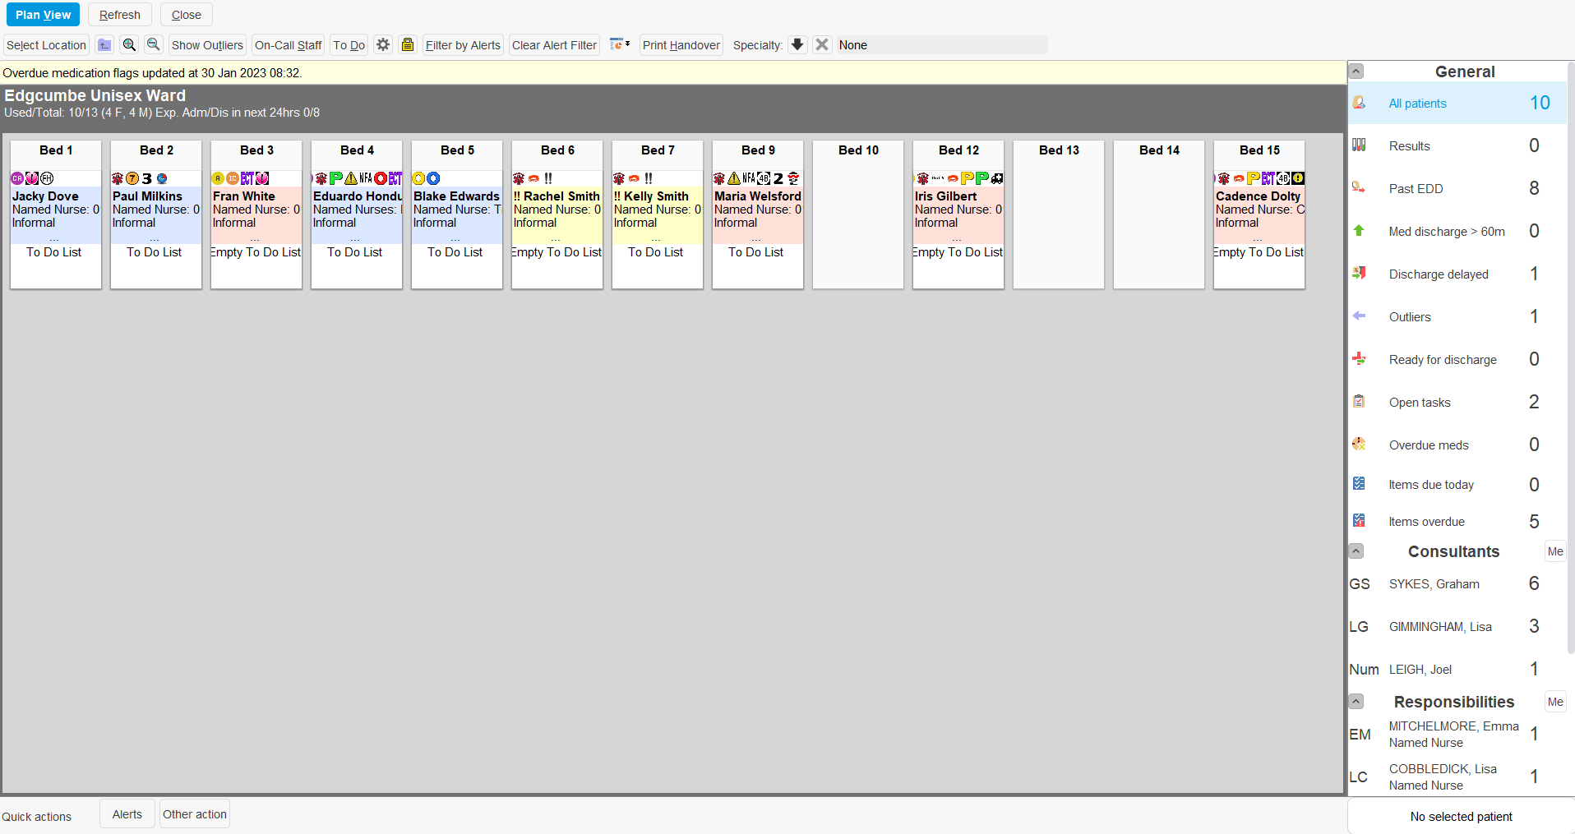This screenshot has height=834, width=1575.
Task: Select the empty Bed 13
Action: tap(1059, 214)
